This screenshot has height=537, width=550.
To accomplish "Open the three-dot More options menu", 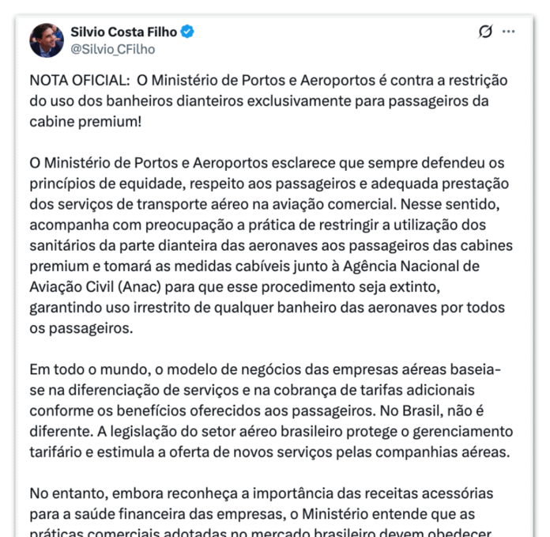I will (x=508, y=32).
